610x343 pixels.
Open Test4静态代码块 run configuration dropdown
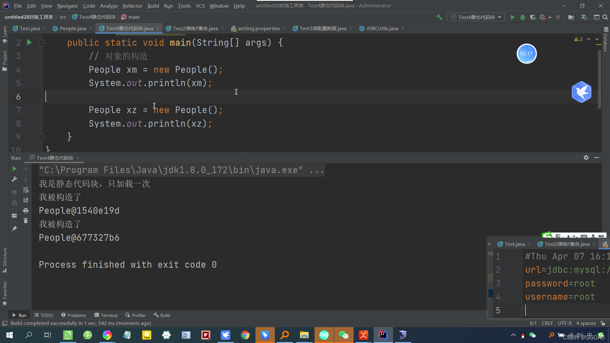tap(476, 17)
